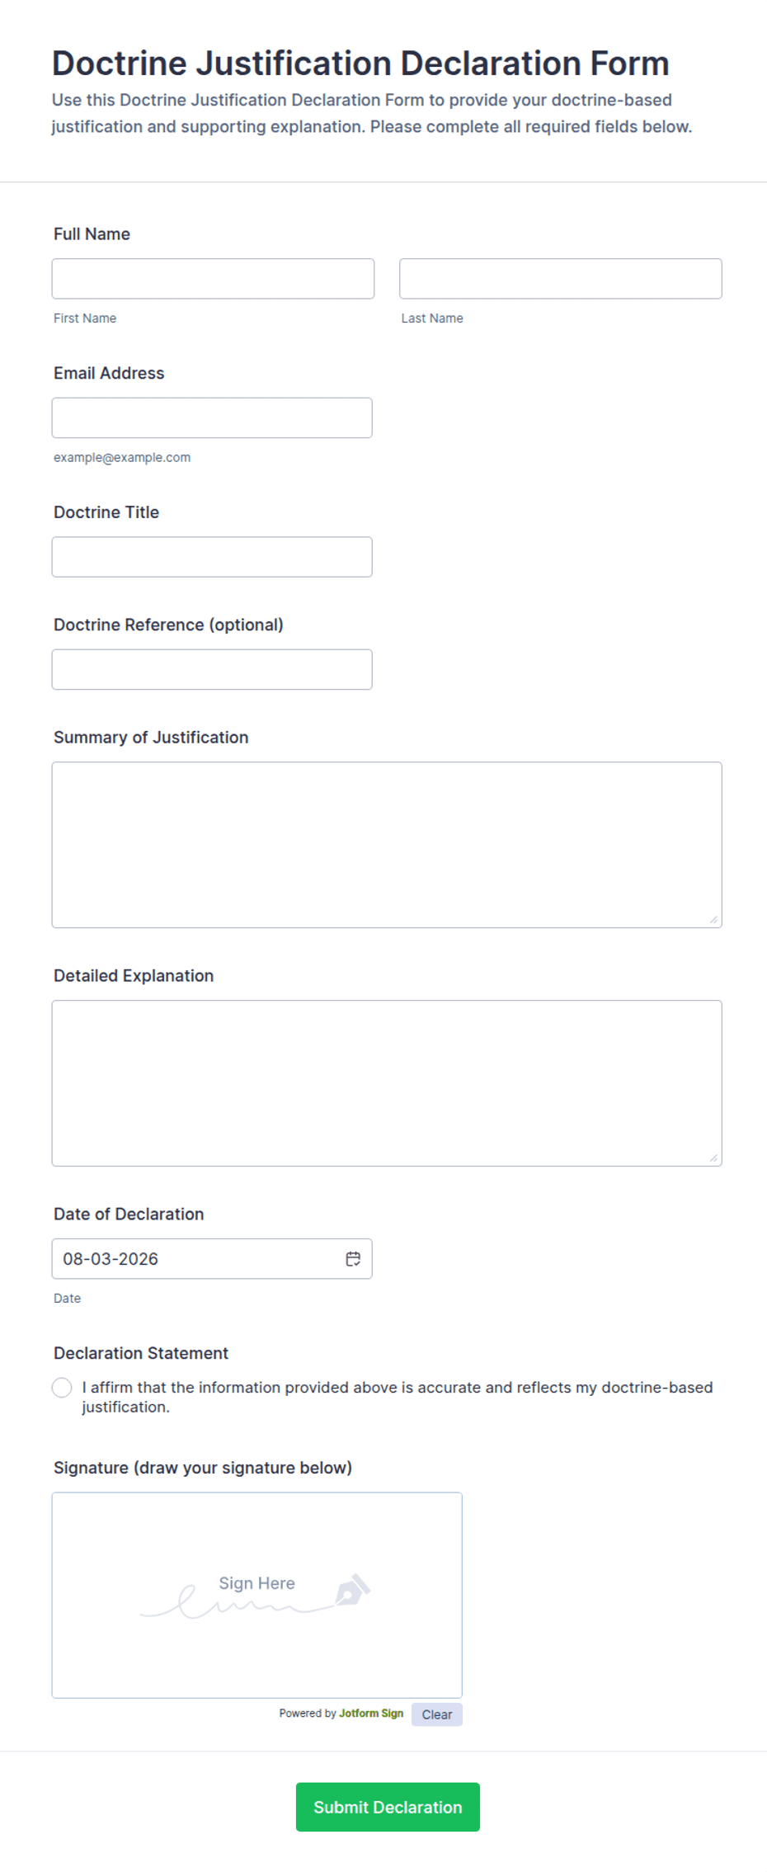Click the affirmation statement label text
The height and width of the screenshot is (1872, 767).
pyautogui.click(x=397, y=1397)
